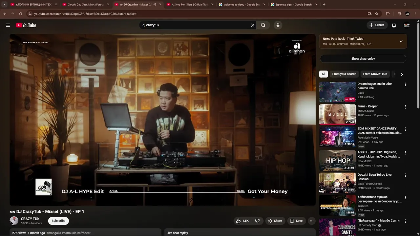Switch to japanese tiger Google Search tab
The height and width of the screenshot is (236, 420).
294,5
